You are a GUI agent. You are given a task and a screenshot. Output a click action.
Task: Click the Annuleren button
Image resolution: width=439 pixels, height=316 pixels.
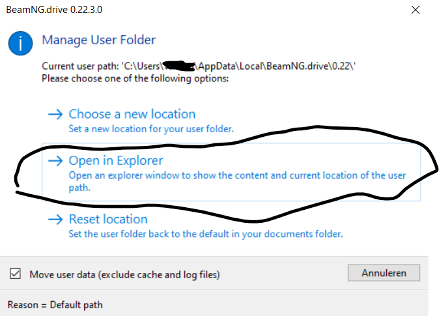[x=384, y=273]
